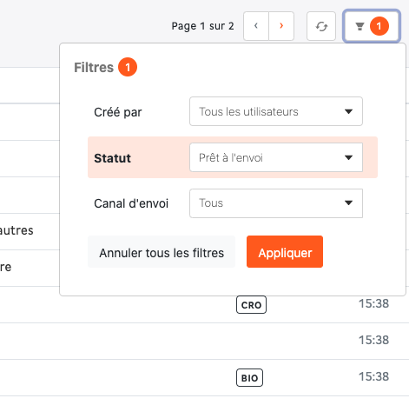The image size is (409, 405).
Task: Click the orange filter count badge in toolbar
Action: point(379,26)
